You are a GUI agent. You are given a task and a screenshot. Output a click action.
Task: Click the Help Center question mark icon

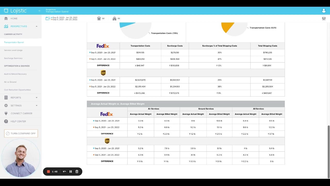(x=6, y=121)
